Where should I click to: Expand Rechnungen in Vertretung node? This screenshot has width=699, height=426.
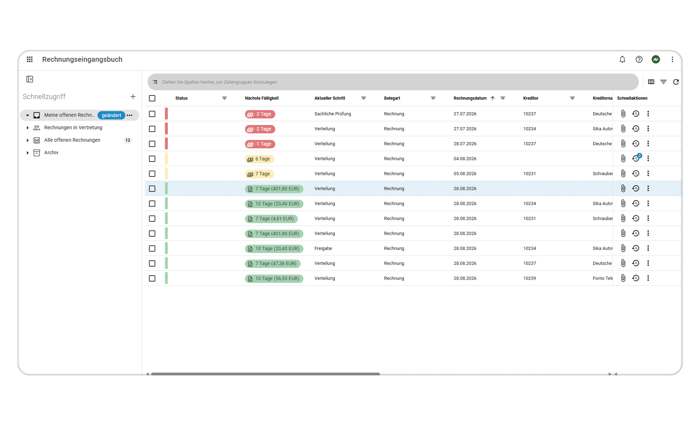[27, 128]
